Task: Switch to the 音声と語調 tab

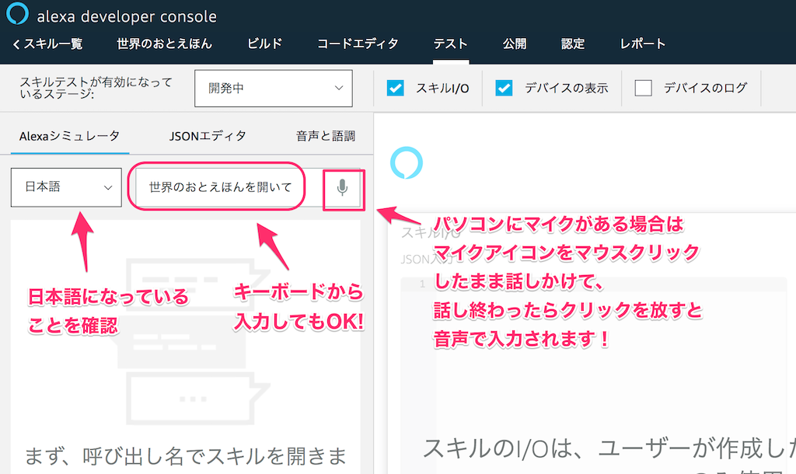Action: click(x=326, y=136)
